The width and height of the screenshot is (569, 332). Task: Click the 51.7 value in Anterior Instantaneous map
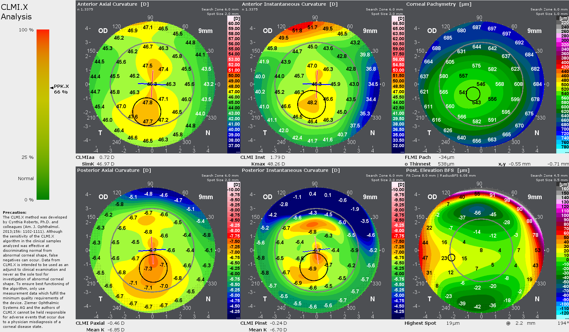tap(312, 28)
